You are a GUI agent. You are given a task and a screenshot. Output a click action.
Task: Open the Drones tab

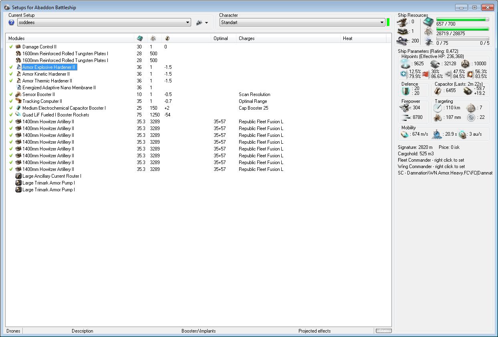[14, 331]
